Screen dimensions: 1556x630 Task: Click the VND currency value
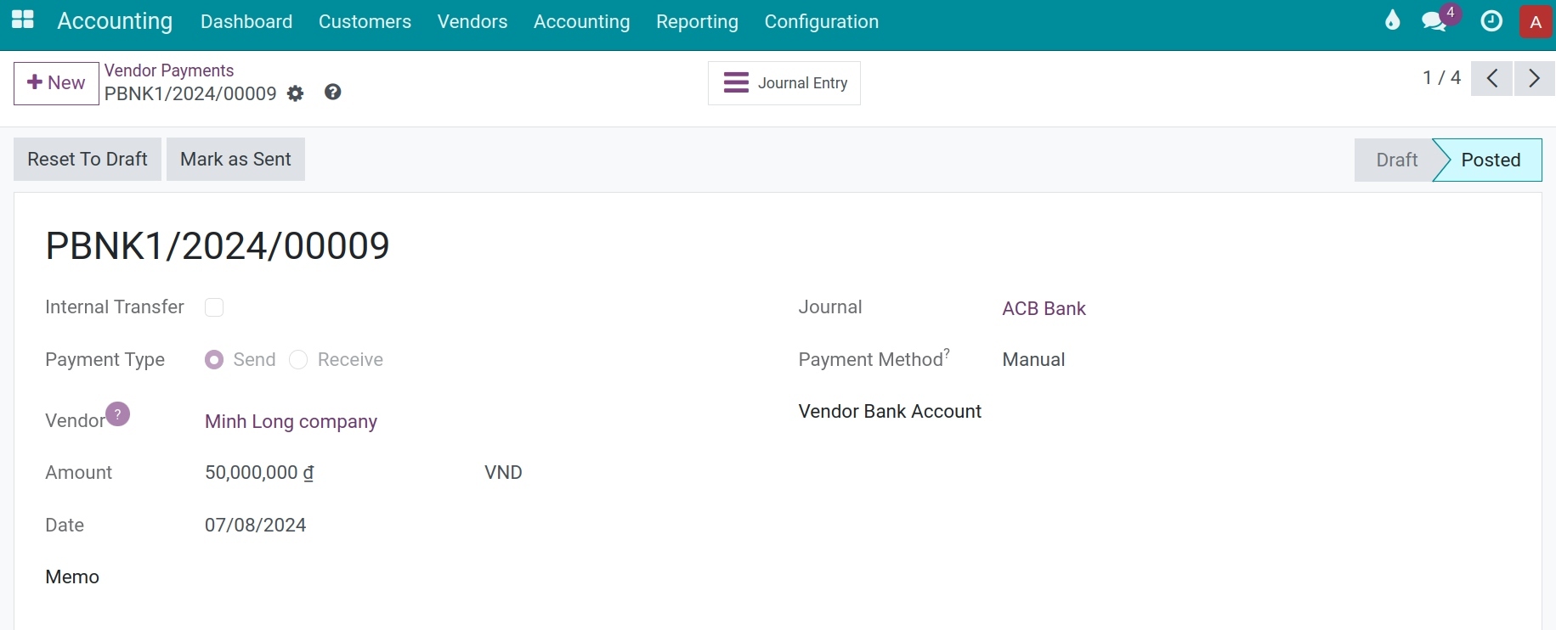tap(503, 473)
